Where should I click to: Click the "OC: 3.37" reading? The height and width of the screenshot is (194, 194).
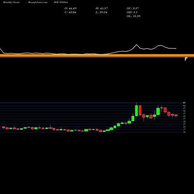pyautogui.click(x=133, y=9)
